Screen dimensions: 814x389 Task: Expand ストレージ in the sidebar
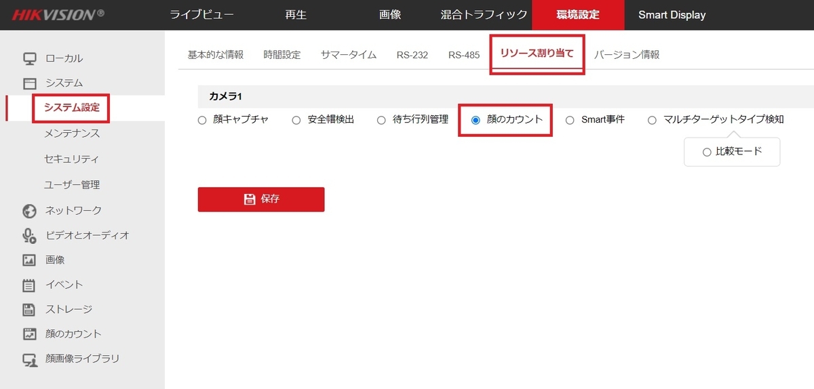(69, 310)
